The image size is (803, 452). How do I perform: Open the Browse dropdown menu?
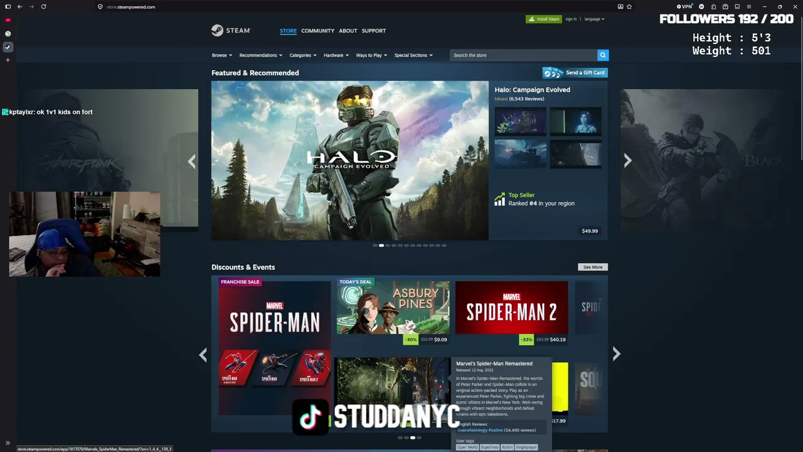222,55
